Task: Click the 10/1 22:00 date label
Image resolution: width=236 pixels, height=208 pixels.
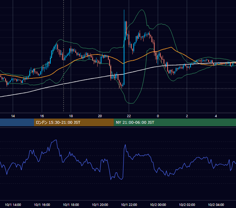Action: 129,205
